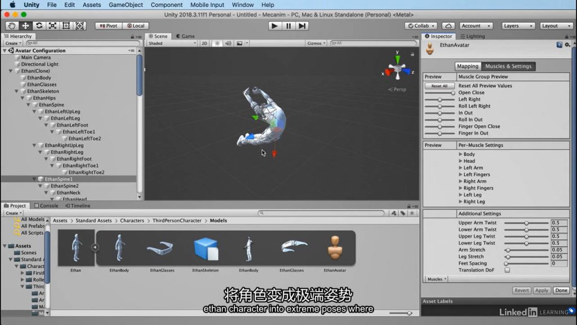The width and height of the screenshot is (577, 325).
Task: Open Gizmos dropdown
Action: (x=316, y=43)
